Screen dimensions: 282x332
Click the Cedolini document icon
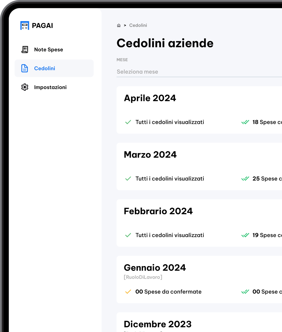(24, 69)
